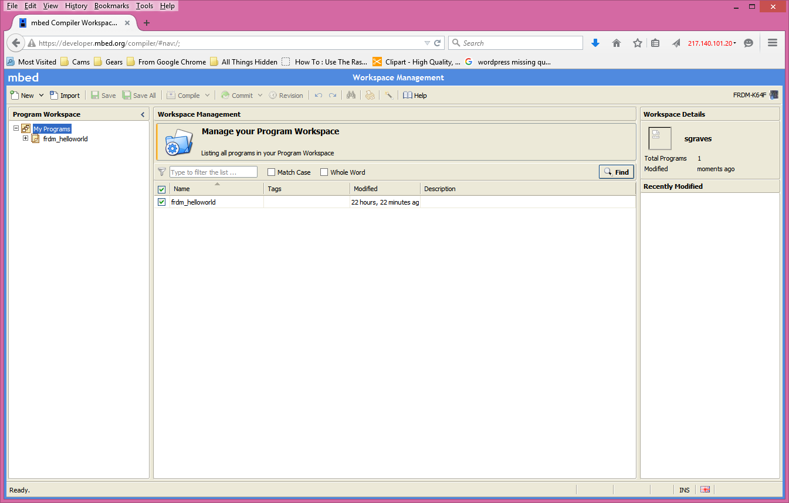Open the Compile dropdown arrow
The image size is (789, 503).
coord(206,95)
